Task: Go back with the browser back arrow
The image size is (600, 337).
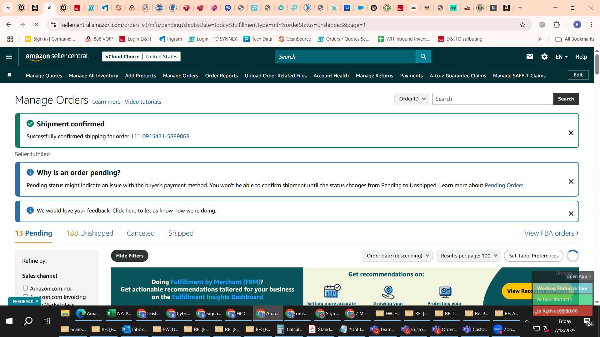Action: (9, 25)
